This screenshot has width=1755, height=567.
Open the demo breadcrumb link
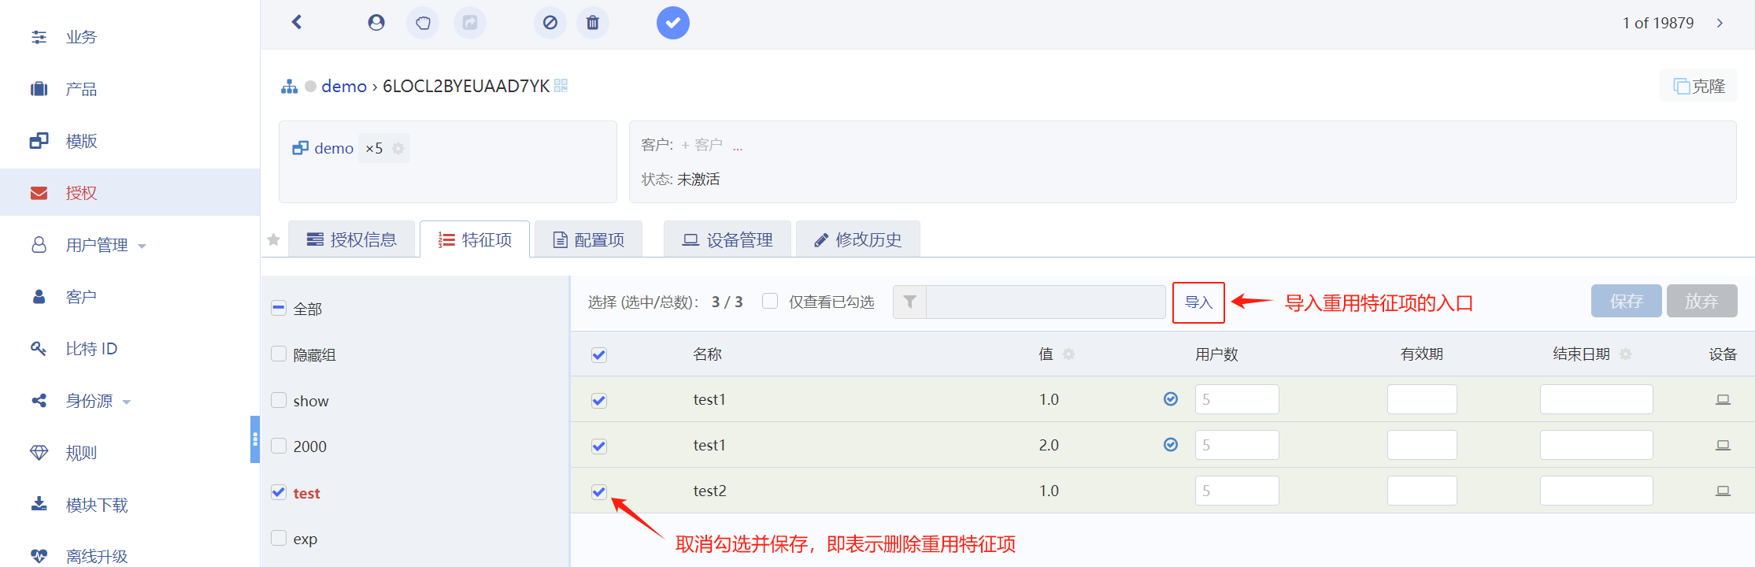(344, 86)
